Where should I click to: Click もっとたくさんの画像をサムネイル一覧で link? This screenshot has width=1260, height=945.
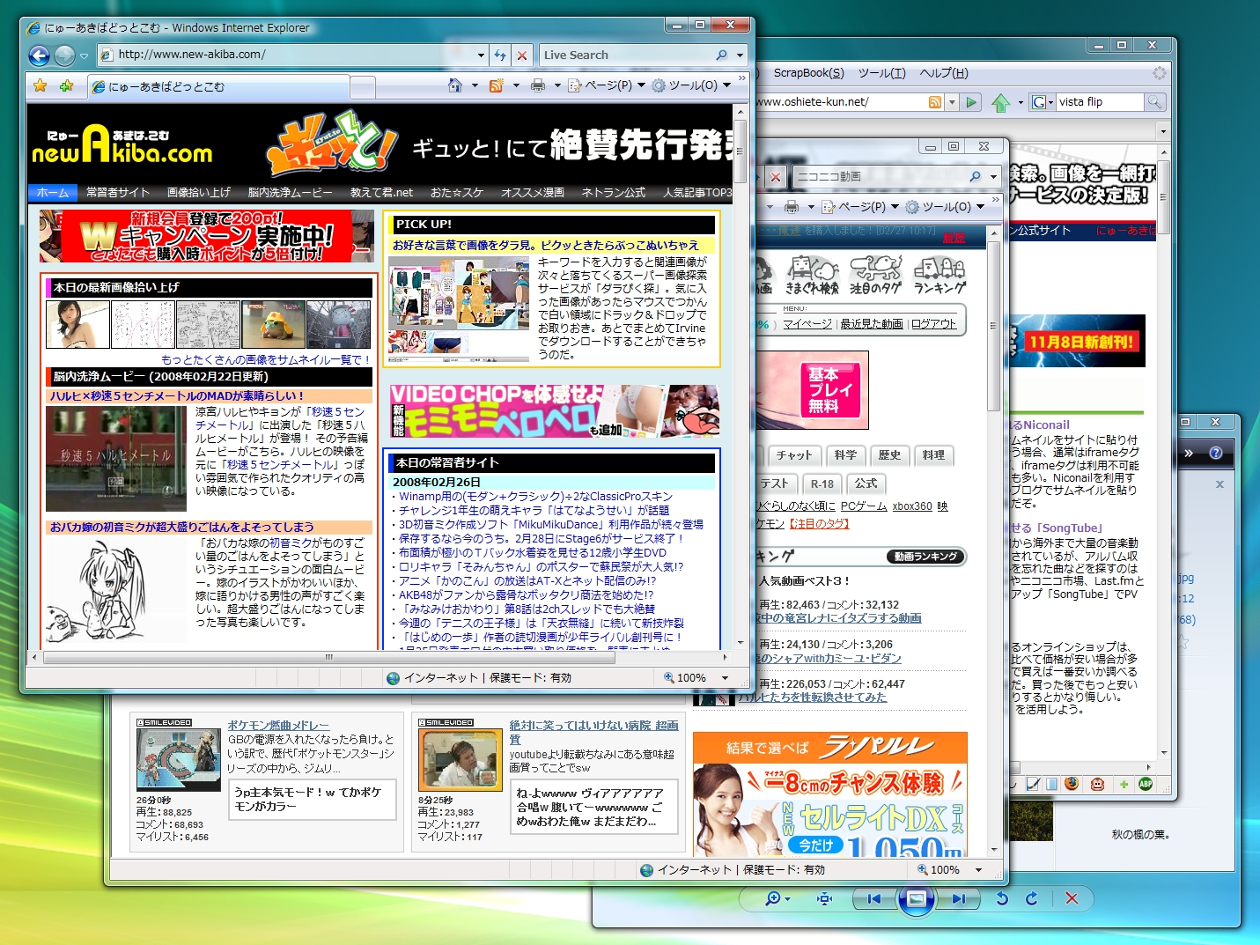(x=266, y=359)
